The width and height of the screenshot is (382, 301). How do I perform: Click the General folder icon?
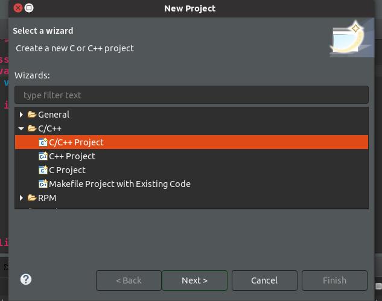tap(32, 115)
